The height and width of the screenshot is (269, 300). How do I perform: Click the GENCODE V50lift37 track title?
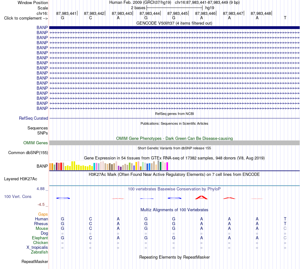tap(174, 23)
